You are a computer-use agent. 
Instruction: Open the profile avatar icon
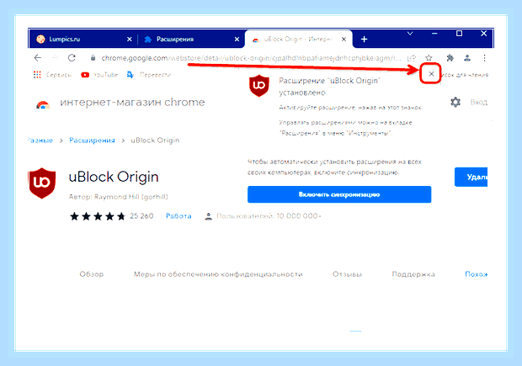point(467,58)
